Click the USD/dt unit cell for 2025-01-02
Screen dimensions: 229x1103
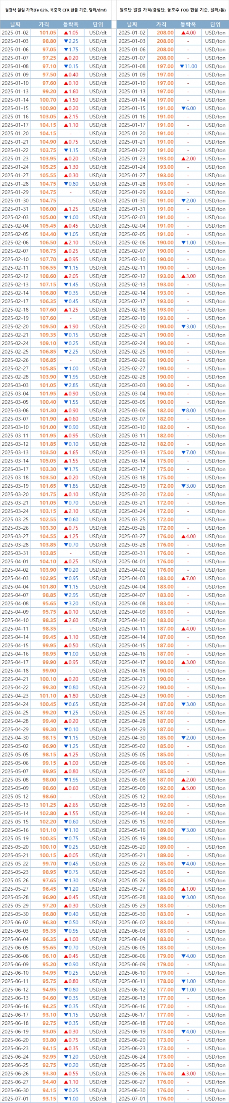point(98,32)
